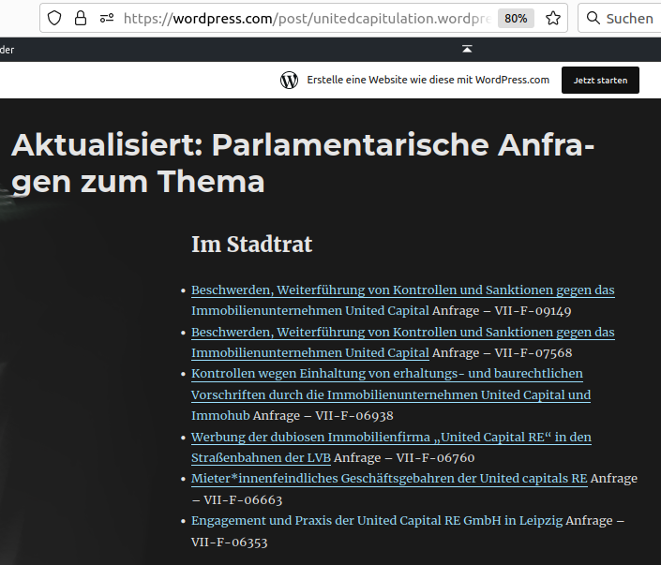Viewport: 661px width, 565px height.
Task: Bookmark this page with the star icon
Action: coord(552,18)
